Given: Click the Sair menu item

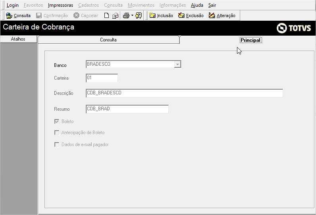Looking at the screenshot, I should pos(212,5).
